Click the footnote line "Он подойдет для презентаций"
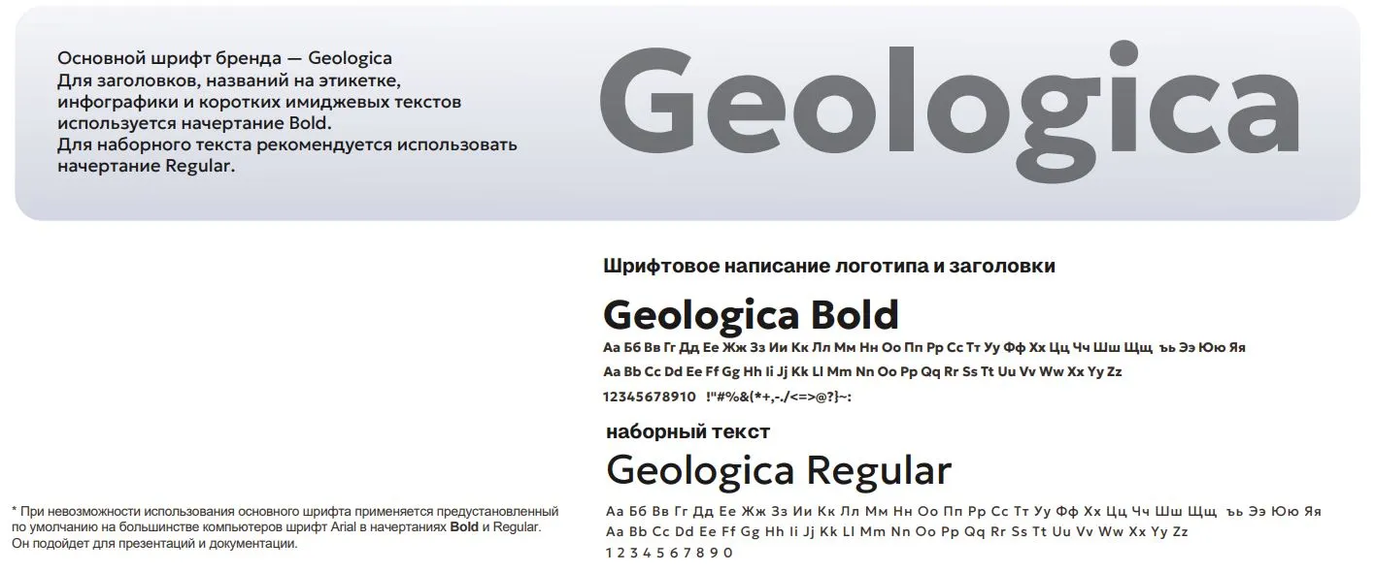This screenshot has width=1375, height=572. tap(153, 544)
